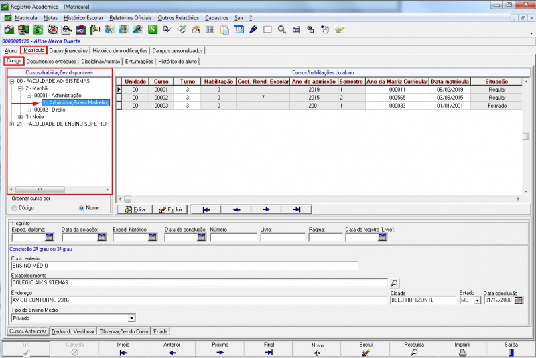Switch to the Dados do Vestibular tab
Screen dimensions: 536x358
coord(73,331)
